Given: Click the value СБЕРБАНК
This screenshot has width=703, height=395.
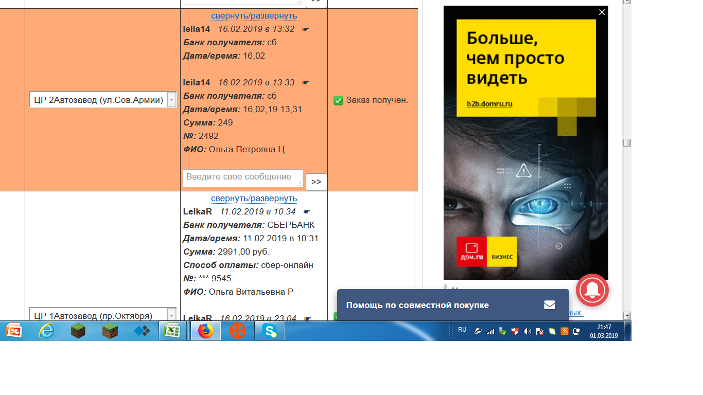Looking at the screenshot, I should (291, 225).
